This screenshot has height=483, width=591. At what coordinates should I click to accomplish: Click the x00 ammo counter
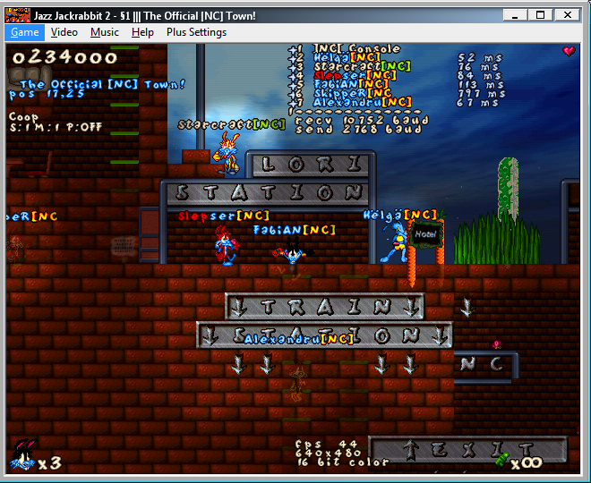527,463
